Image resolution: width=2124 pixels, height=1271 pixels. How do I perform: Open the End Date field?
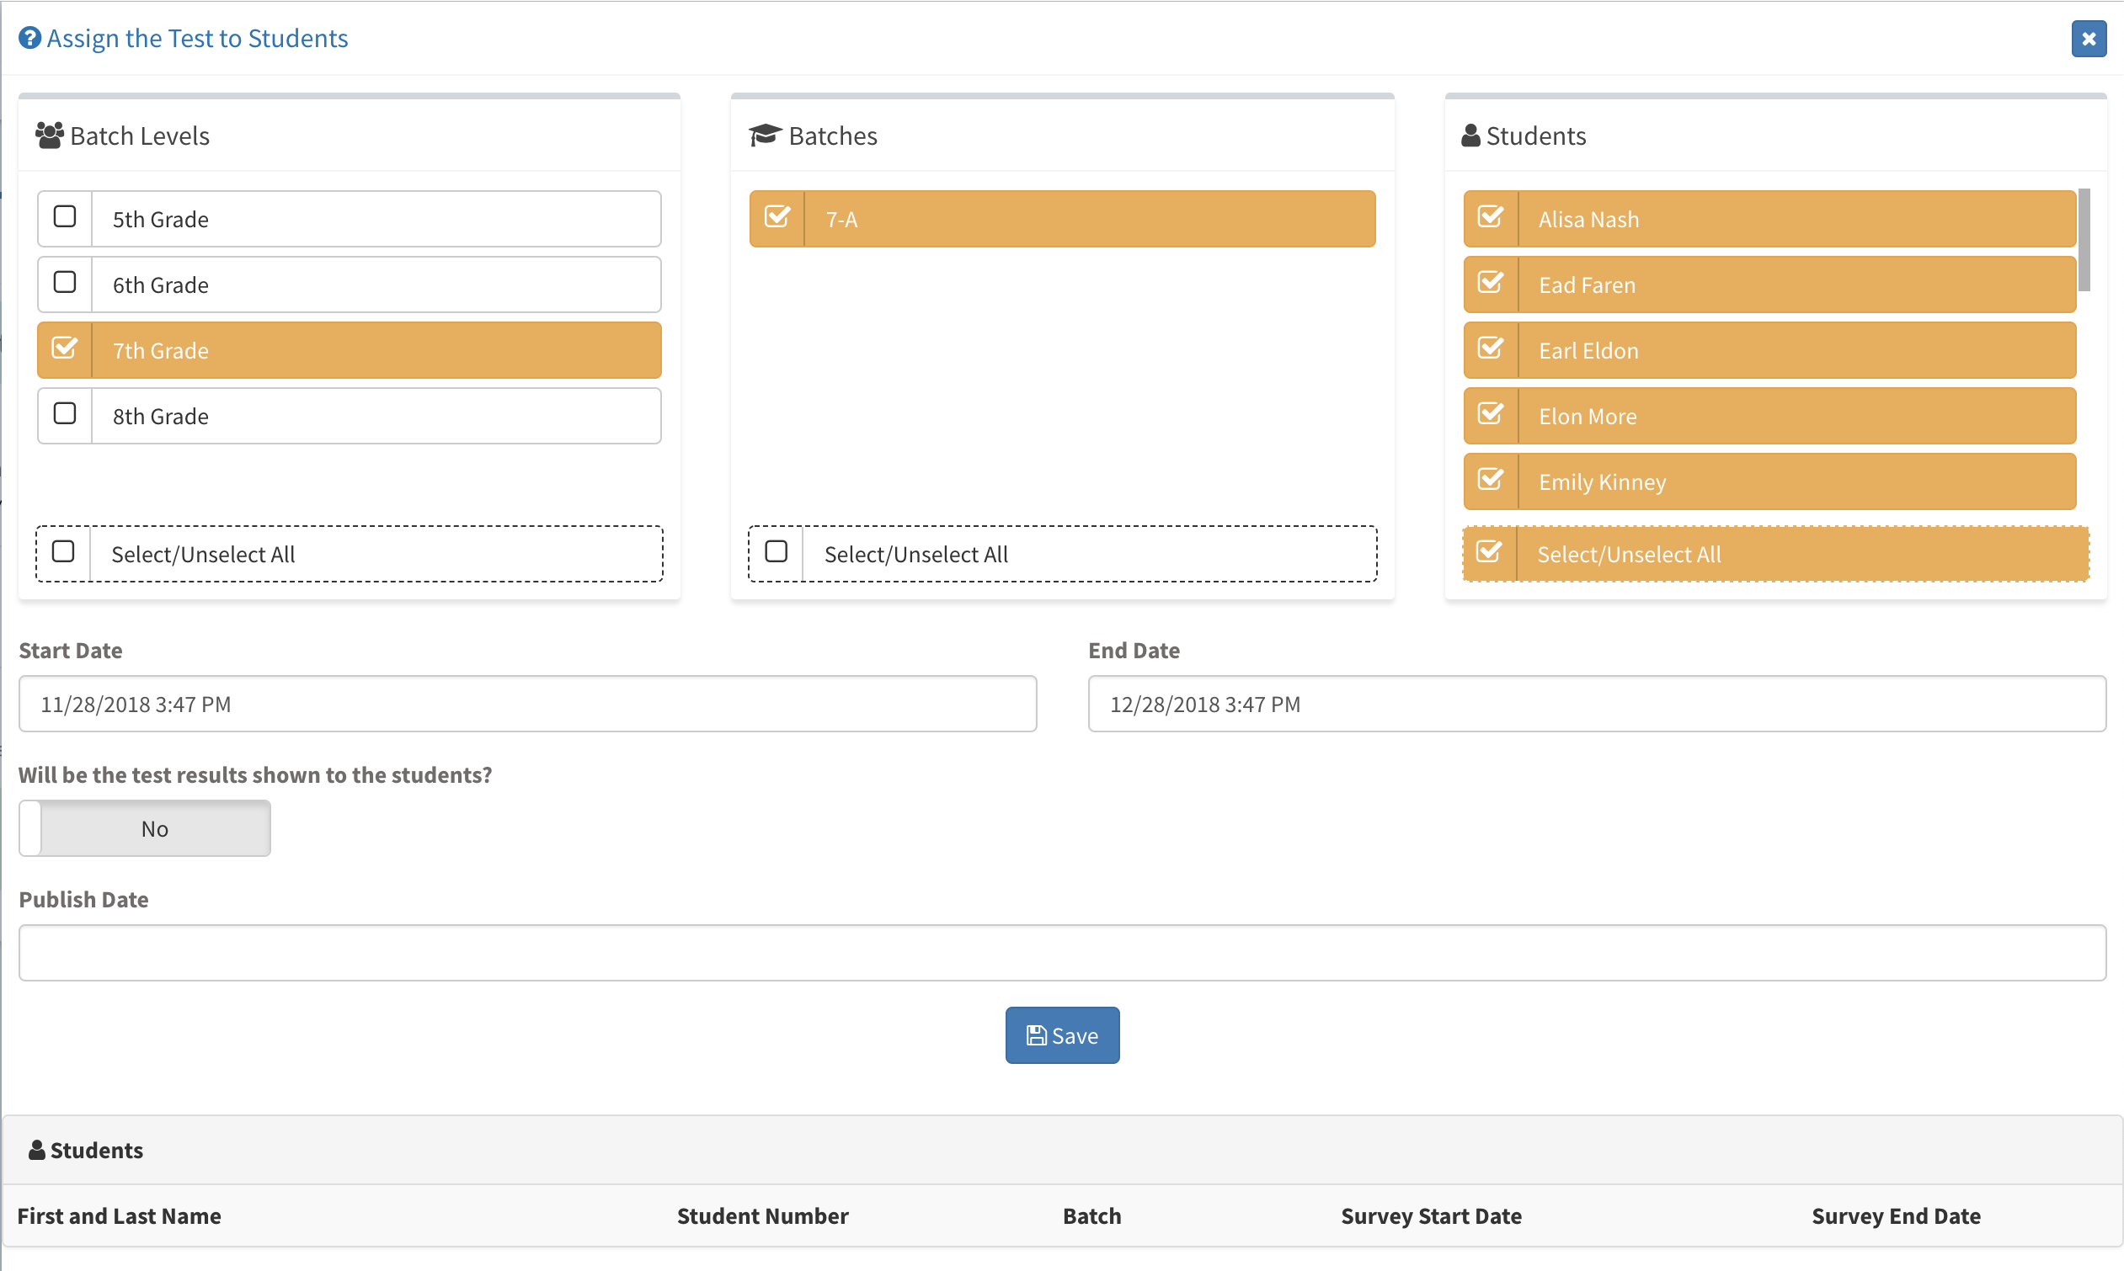coord(1596,704)
